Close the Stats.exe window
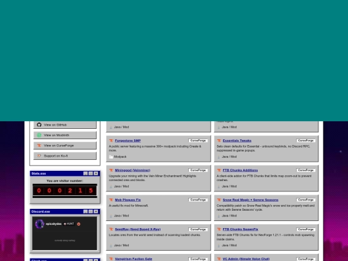 (96, 173)
